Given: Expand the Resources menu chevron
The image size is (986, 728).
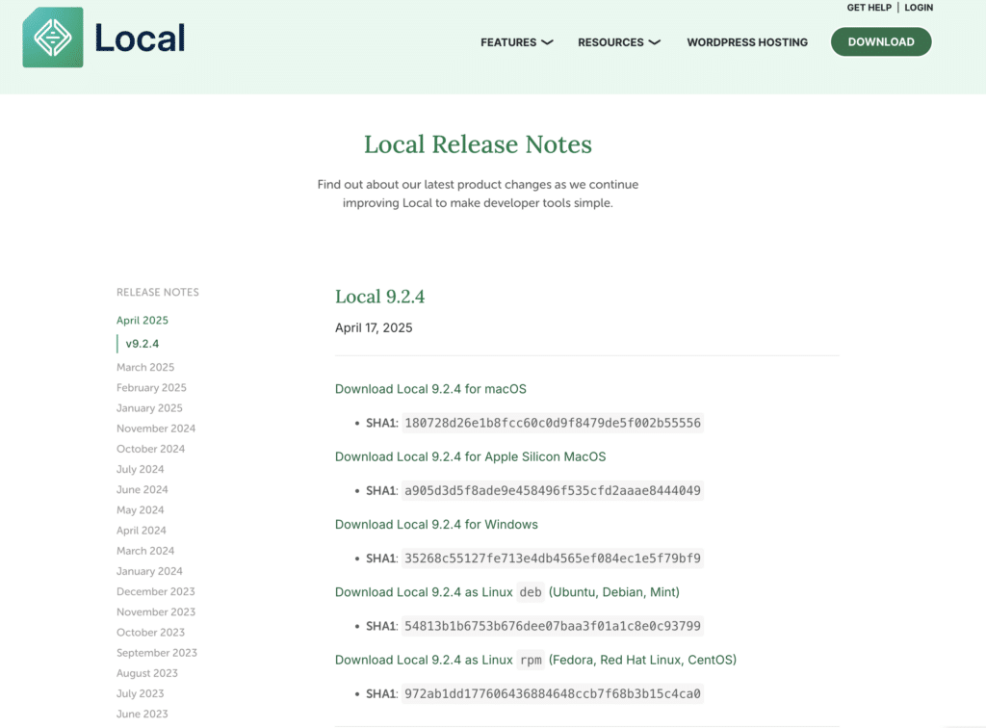Looking at the screenshot, I should coord(654,42).
